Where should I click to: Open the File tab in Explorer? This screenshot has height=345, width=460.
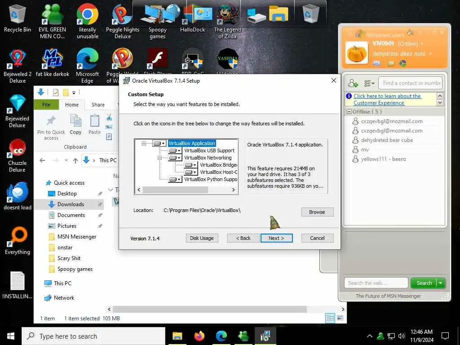click(46, 105)
